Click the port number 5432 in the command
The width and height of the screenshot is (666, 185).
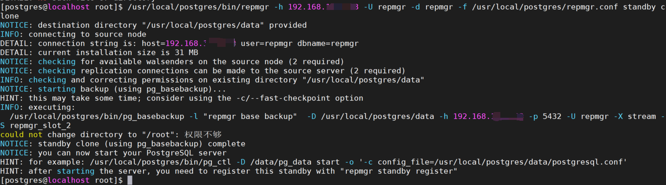552,117
